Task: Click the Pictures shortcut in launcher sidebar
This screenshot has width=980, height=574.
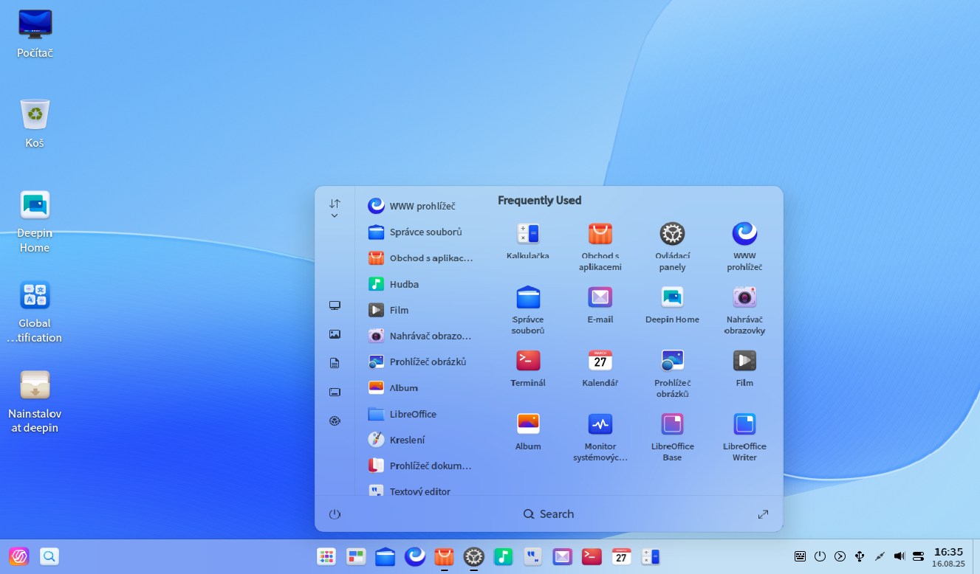Action: (x=335, y=334)
